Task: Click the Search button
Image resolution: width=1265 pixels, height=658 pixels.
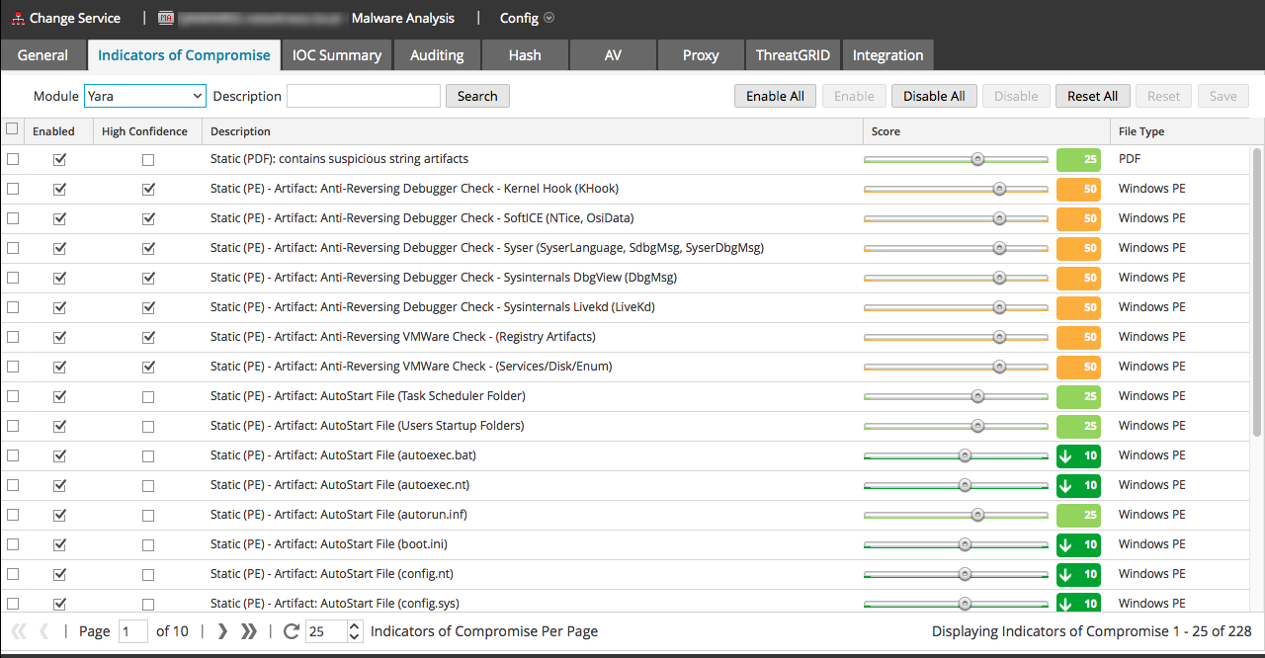Action: click(477, 96)
